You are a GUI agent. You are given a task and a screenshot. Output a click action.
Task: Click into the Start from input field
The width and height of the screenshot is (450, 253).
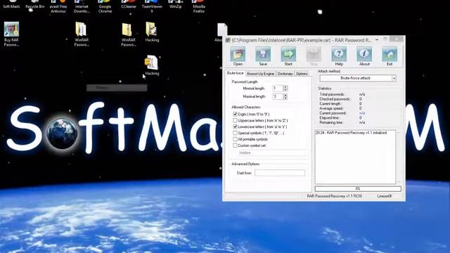(x=280, y=173)
